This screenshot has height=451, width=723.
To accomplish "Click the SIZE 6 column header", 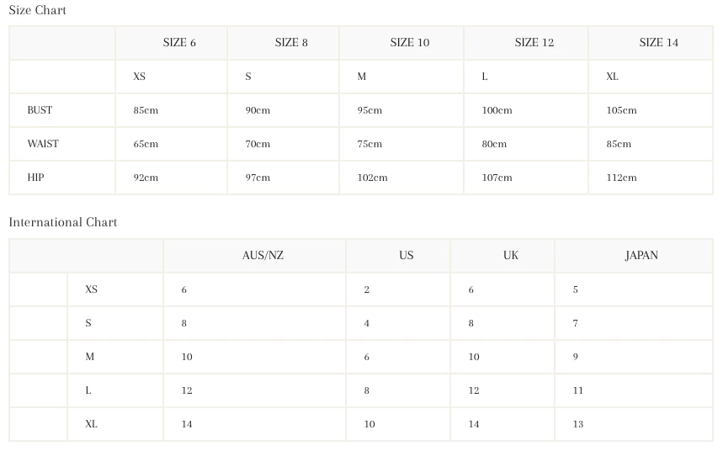I will (x=179, y=43).
